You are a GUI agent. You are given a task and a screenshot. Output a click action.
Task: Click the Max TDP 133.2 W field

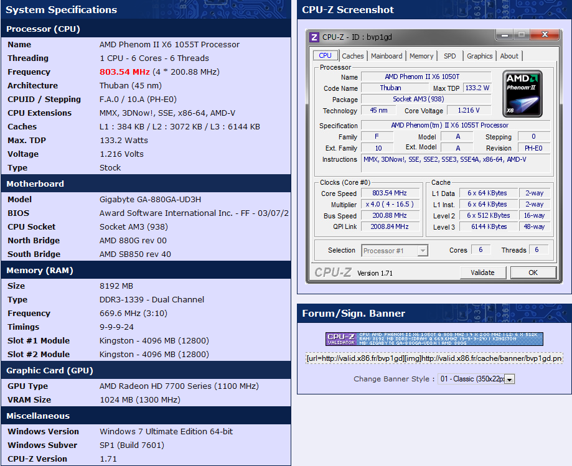pos(477,88)
